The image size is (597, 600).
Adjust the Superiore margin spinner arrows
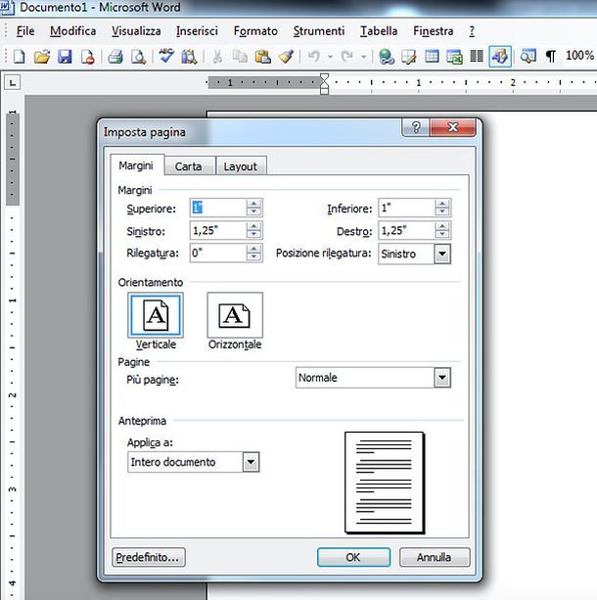tap(253, 208)
